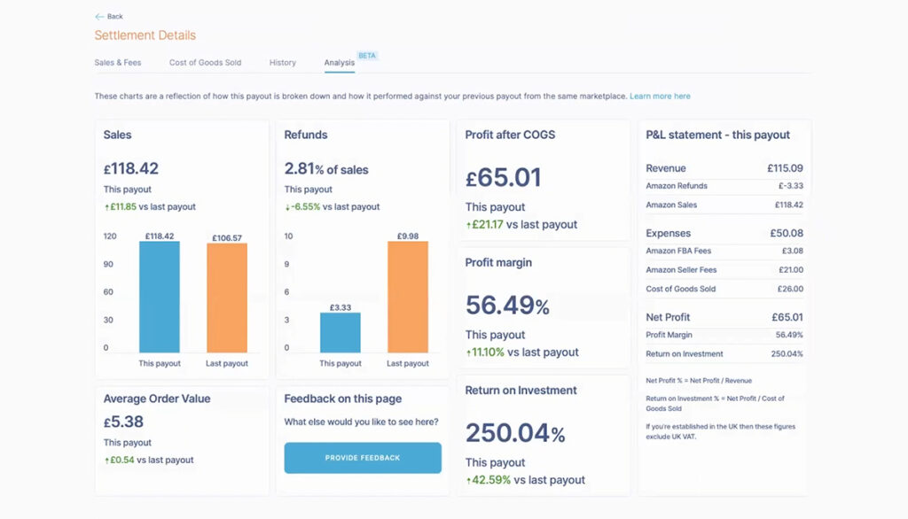The image size is (908, 519).
Task: Switch to Cost of Goods Sold tab
Action: pos(205,63)
